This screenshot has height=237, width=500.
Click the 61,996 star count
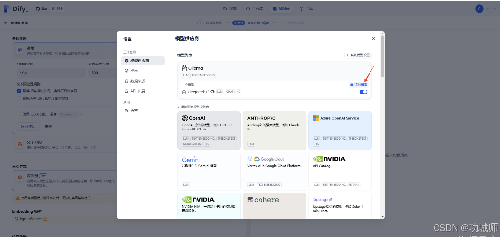click(57, 9)
